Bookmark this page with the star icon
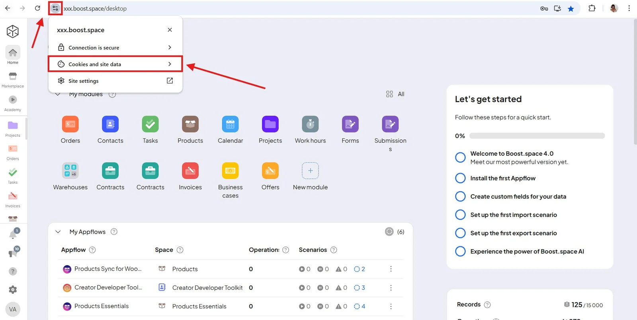This screenshot has height=320, width=637. [571, 8]
